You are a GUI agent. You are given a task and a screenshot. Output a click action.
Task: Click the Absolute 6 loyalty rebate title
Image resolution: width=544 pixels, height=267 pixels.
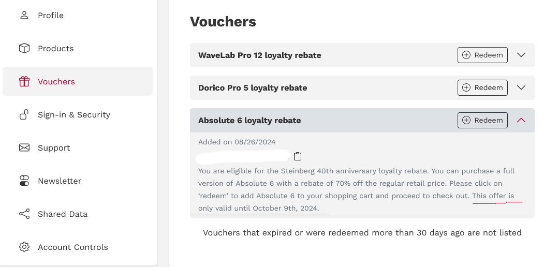[x=249, y=121]
